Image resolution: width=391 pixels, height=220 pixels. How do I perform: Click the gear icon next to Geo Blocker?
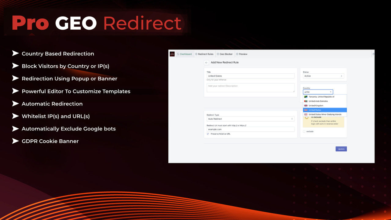(x=218, y=54)
